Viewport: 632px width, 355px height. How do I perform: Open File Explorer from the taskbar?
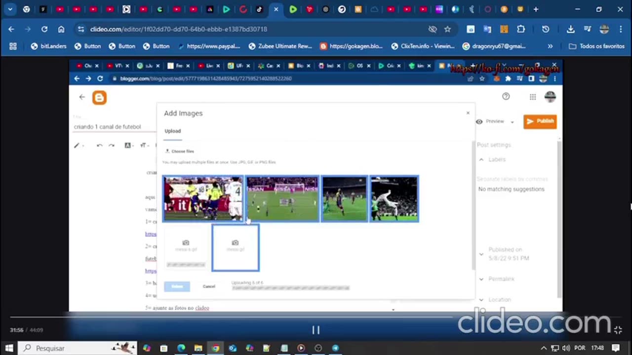(x=198, y=348)
